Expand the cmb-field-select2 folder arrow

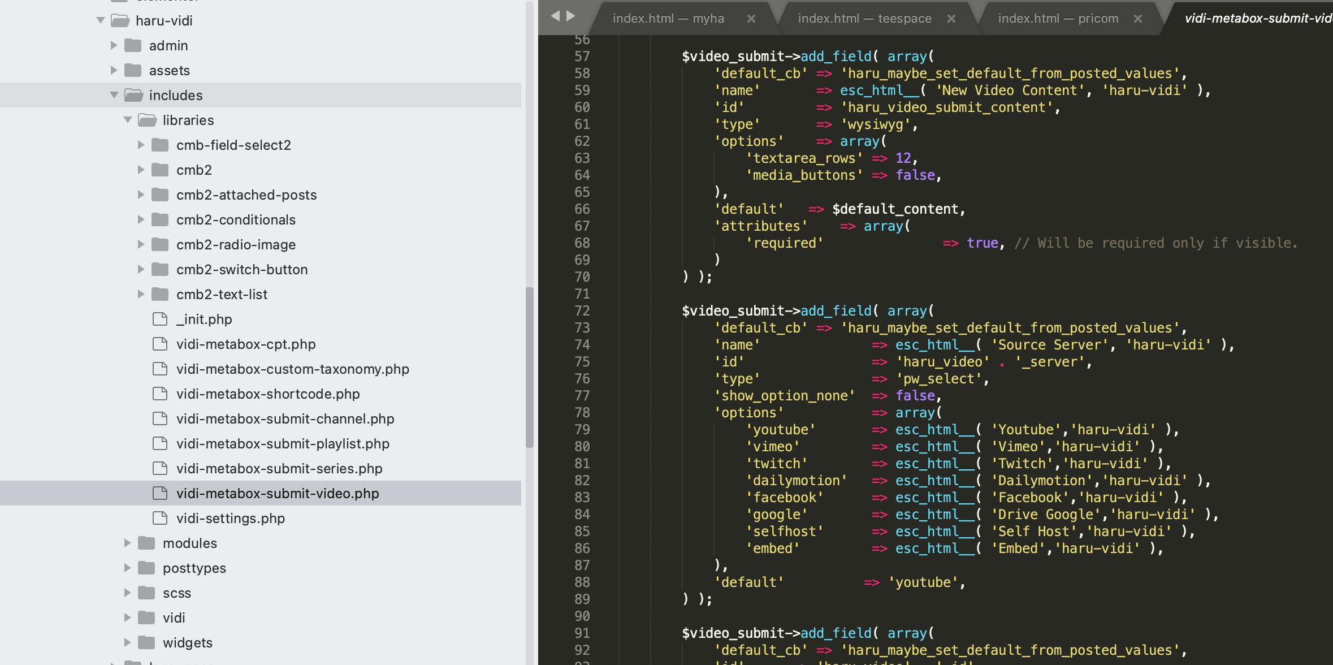tap(141, 145)
